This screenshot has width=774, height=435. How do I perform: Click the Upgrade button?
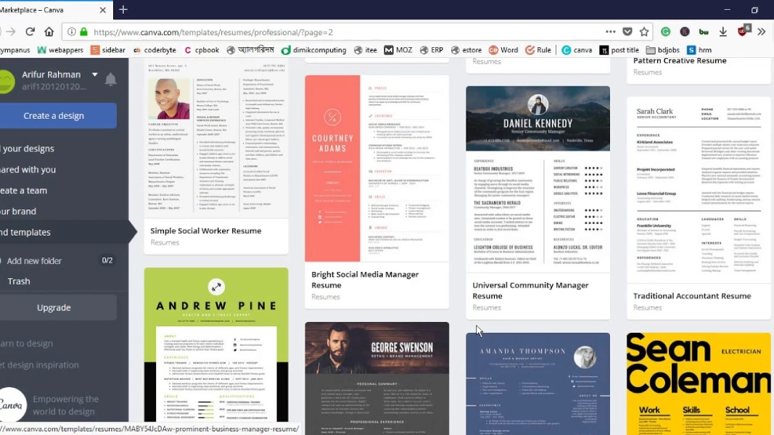tap(54, 308)
